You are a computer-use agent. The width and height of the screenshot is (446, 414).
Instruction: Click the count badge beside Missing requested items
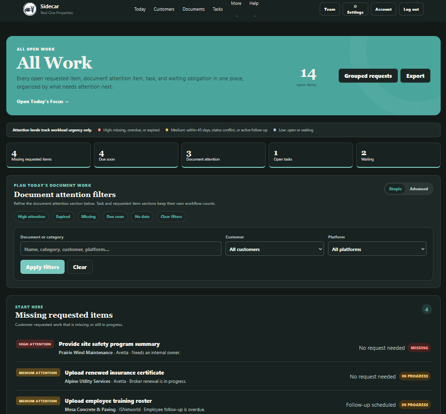(x=427, y=309)
